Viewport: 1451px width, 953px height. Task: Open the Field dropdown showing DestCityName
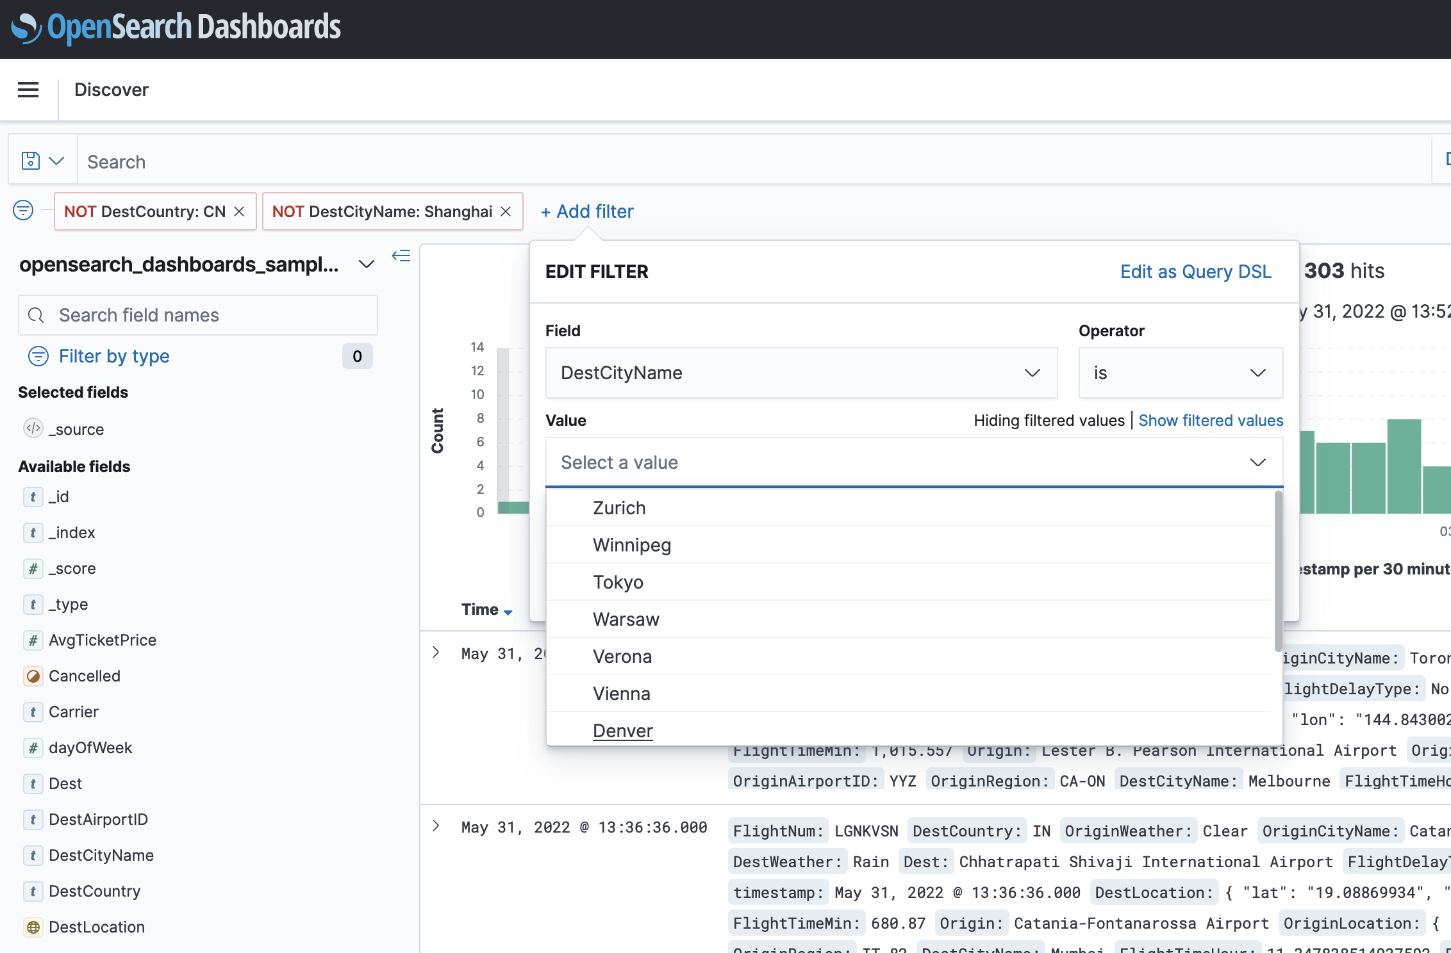pyautogui.click(x=800, y=373)
